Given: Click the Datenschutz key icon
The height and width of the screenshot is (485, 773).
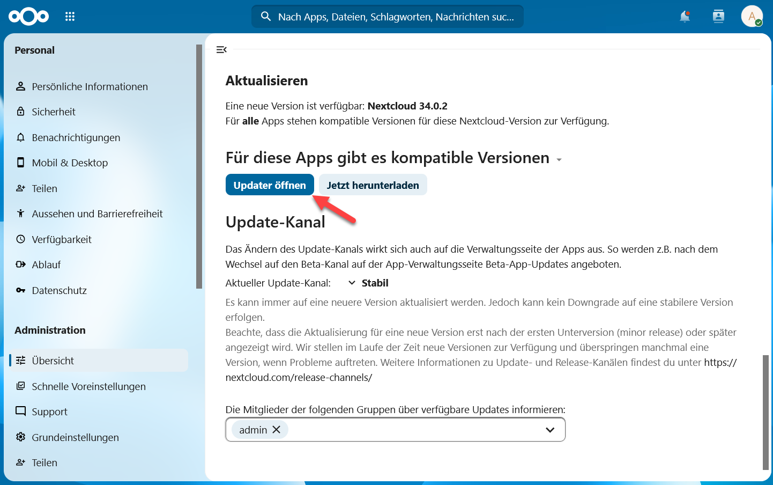Looking at the screenshot, I should point(20,290).
